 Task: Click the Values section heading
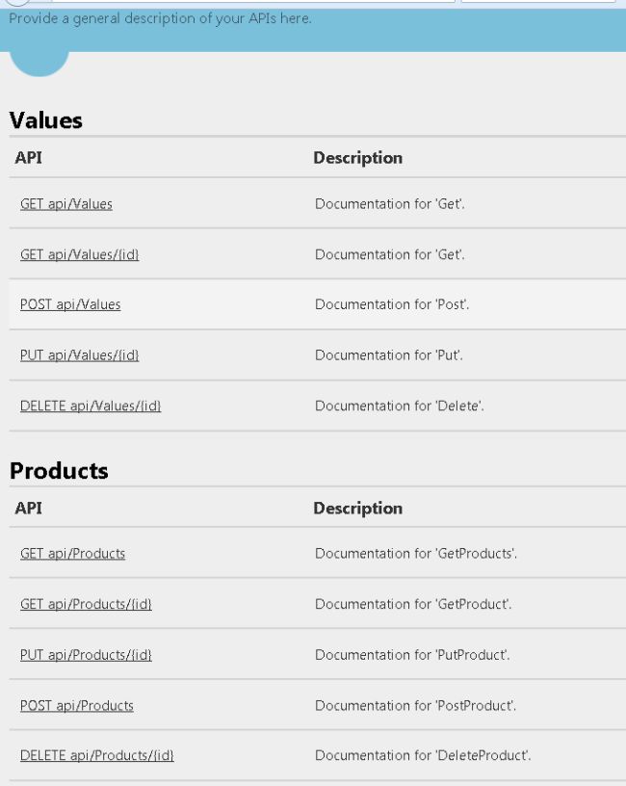coord(46,120)
